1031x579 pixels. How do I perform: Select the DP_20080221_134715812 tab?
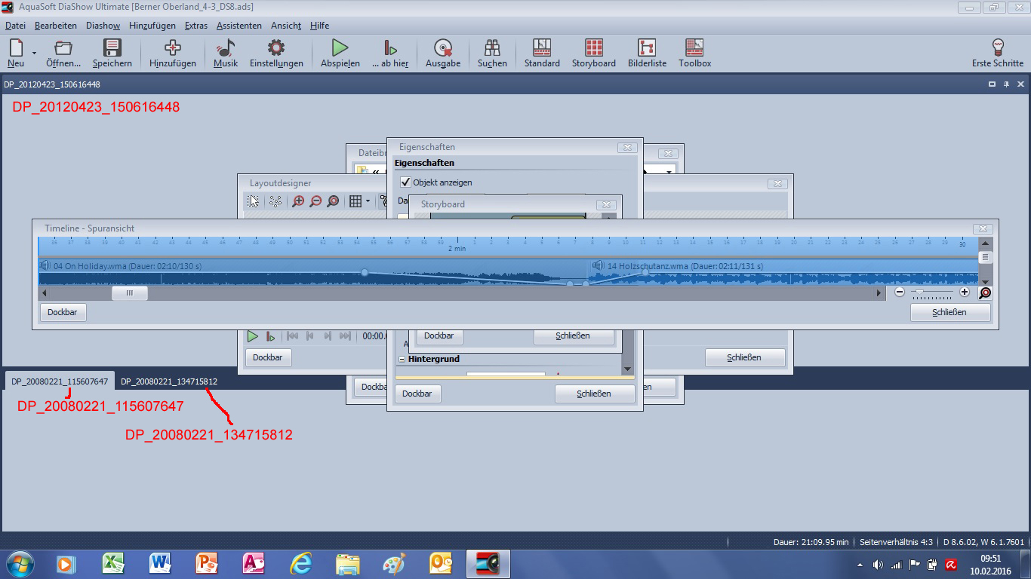click(x=169, y=381)
